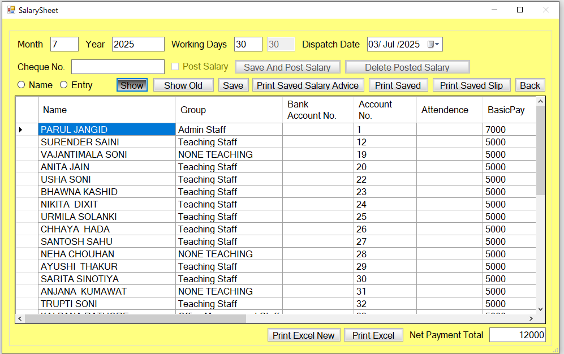Select the VAJANTIMALA SONI name cell

tap(107, 154)
